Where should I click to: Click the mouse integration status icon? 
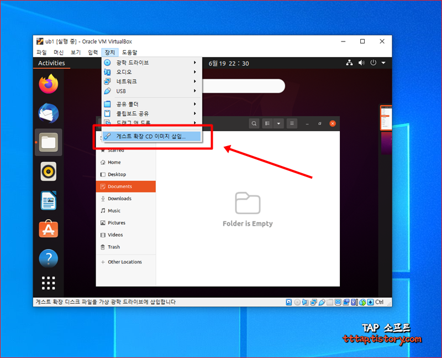362,302
